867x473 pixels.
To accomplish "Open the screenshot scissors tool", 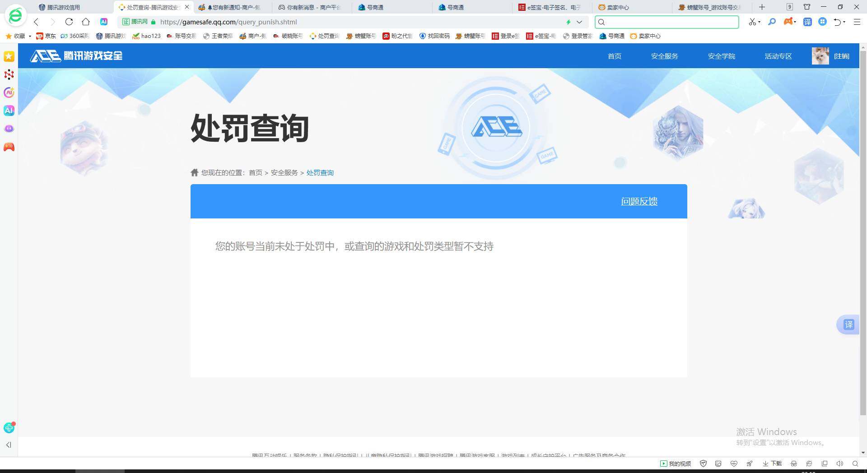I will [752, 22].
